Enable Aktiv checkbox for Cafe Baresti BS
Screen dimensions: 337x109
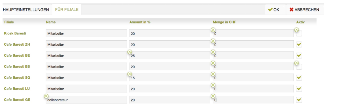point(299,67)
